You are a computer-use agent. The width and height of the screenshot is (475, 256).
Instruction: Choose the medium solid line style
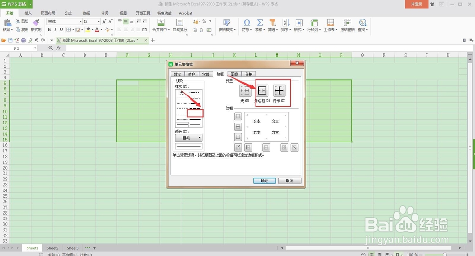(195, 114)
